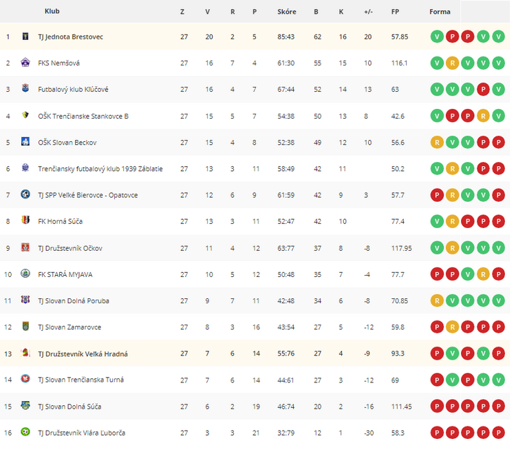Viewport: 516px width, 450px height.
Task: Open the TJ SPP Veľké Bierovce - Opatovce link
Action: (88, 195)
